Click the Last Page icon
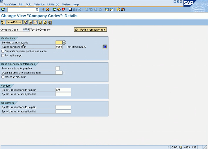Viewport: 208px width, 149px height. [x=100, y=10]
